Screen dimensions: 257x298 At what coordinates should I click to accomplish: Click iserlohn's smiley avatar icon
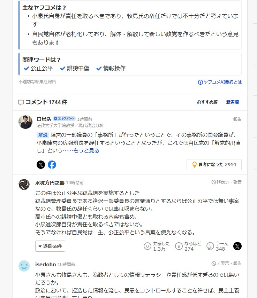click(24, 266)
